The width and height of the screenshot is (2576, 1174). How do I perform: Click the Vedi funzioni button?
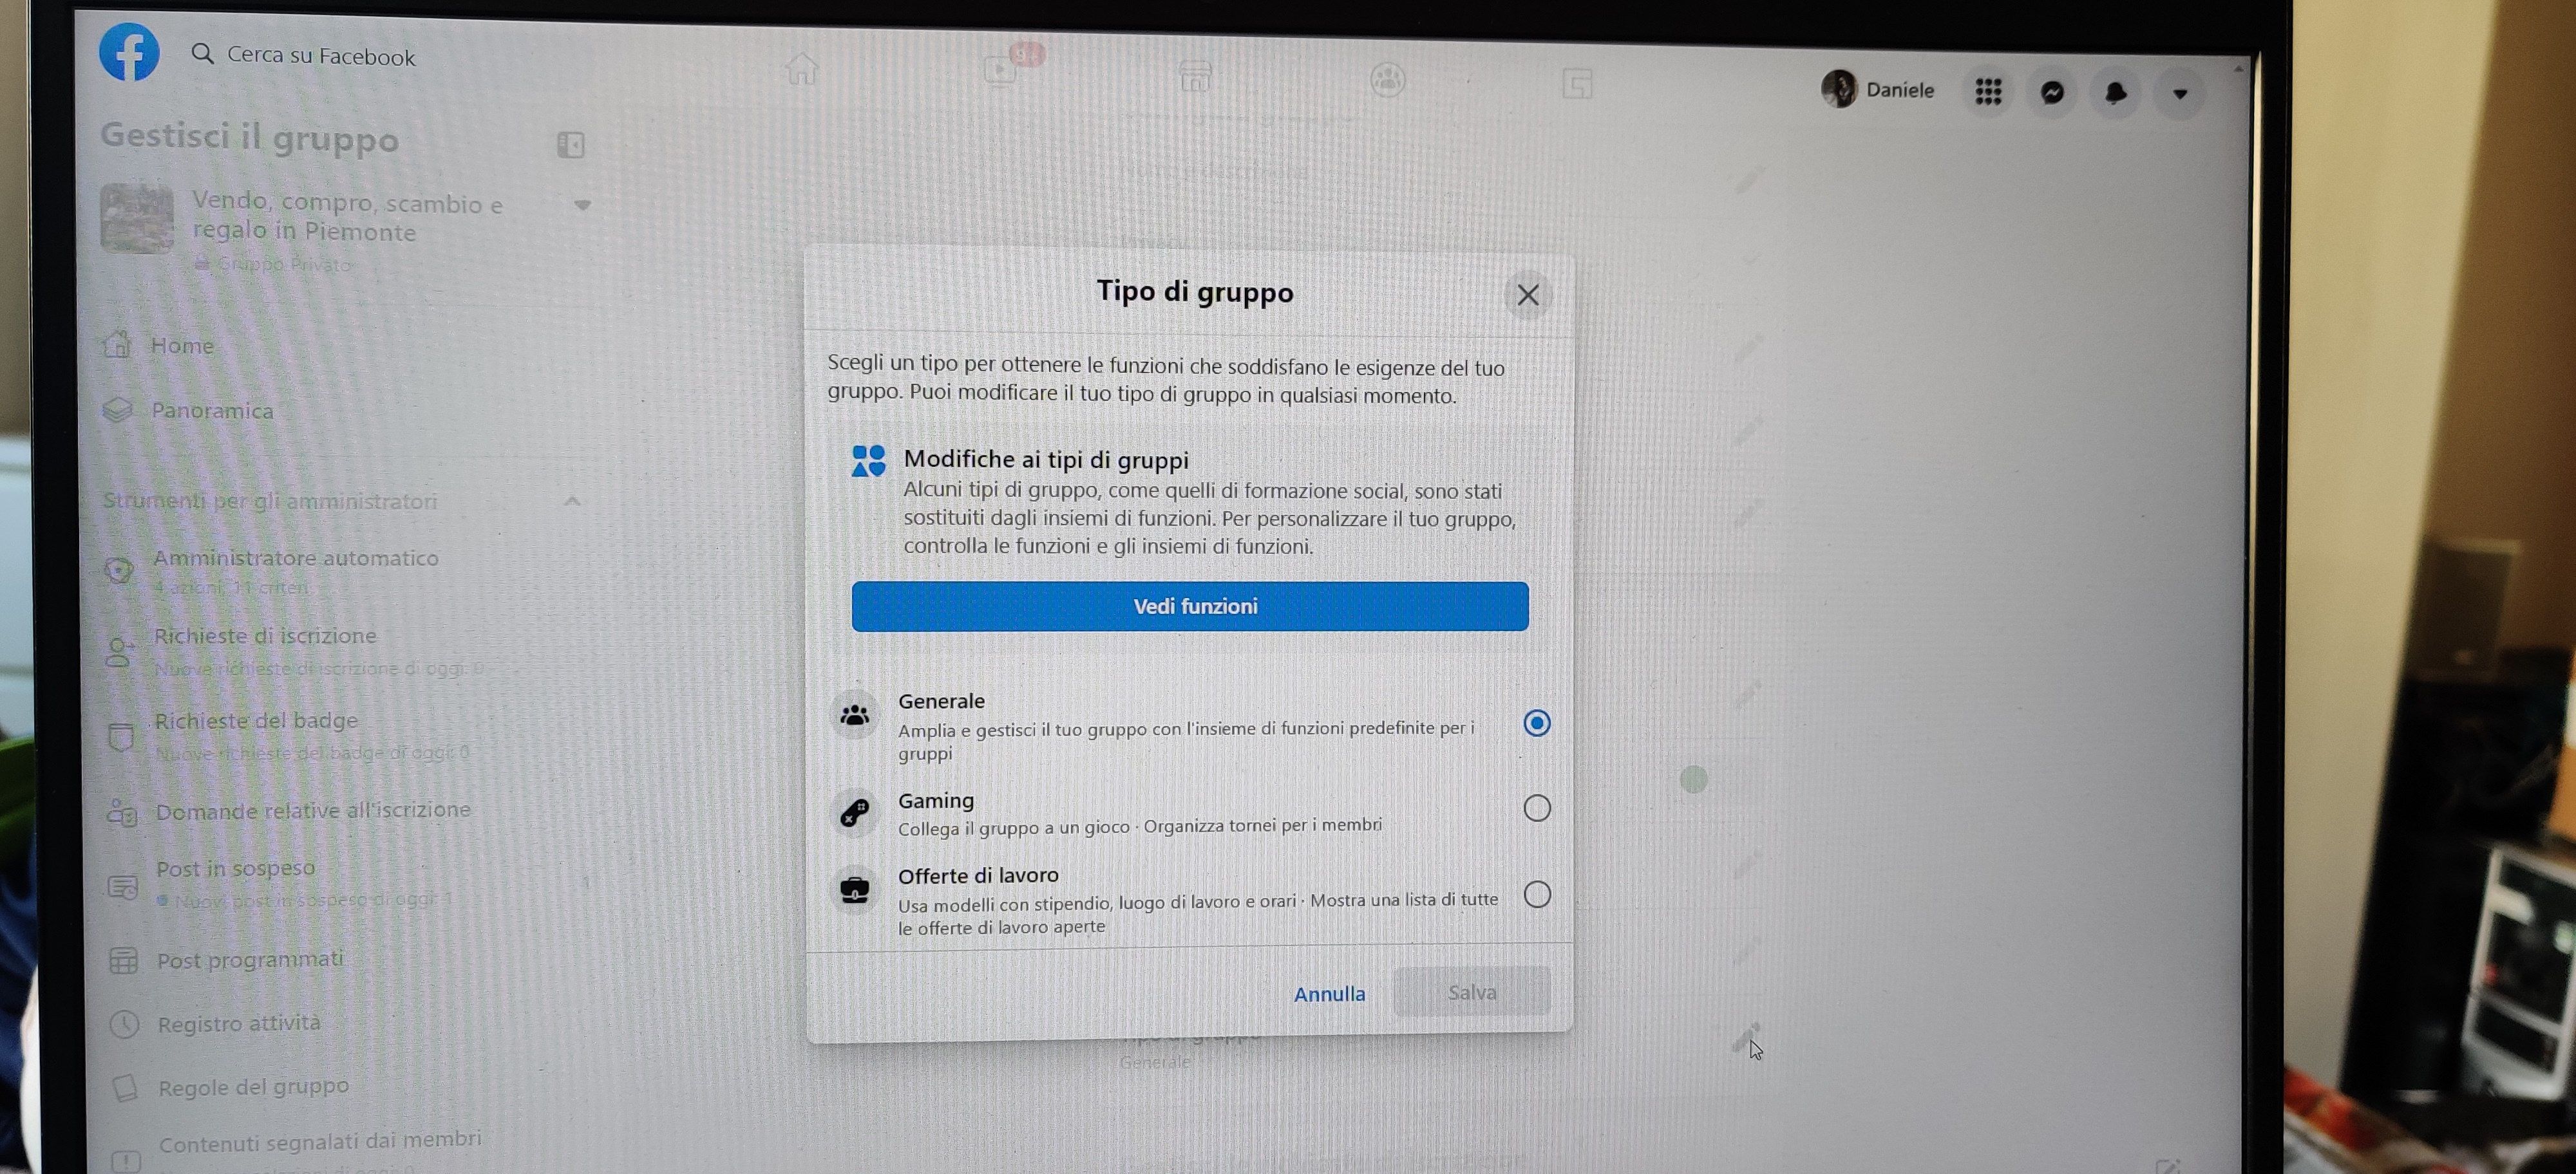pos(1190,606)
